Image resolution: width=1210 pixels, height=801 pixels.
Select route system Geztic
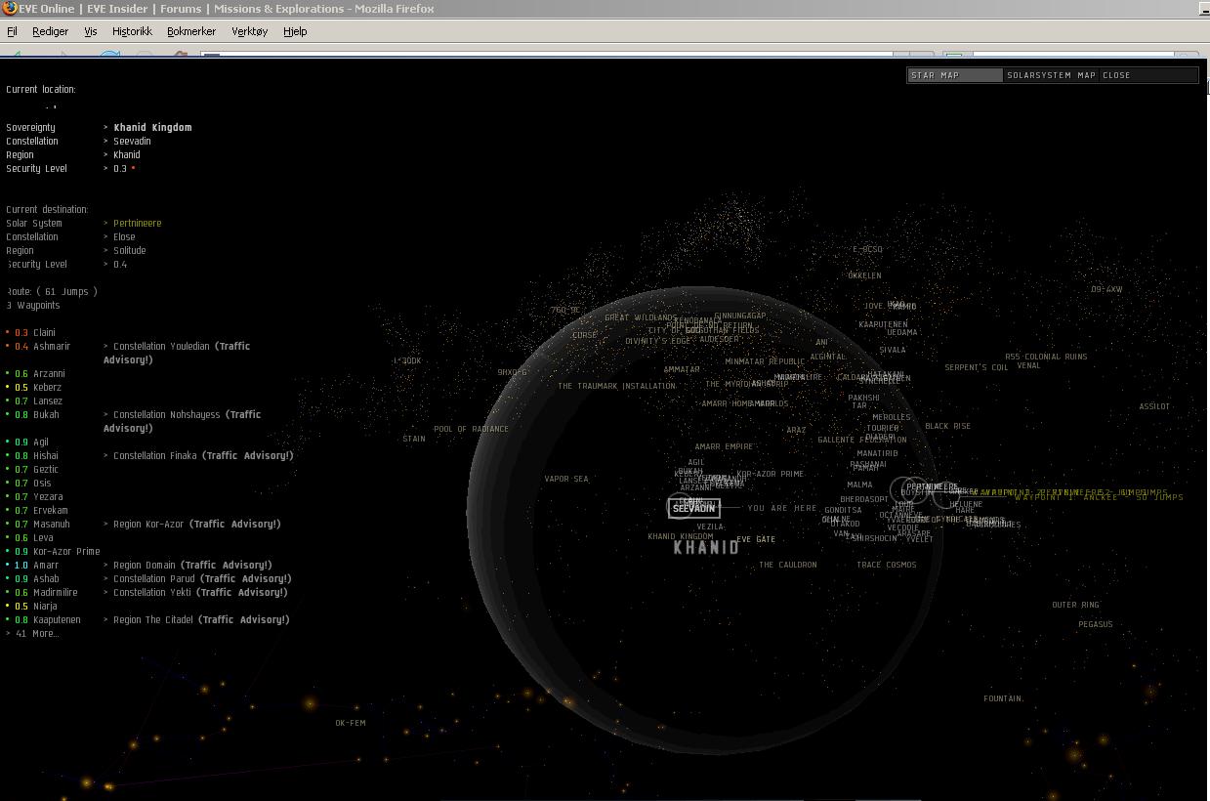pyautogui.click(x=46, y=469)
